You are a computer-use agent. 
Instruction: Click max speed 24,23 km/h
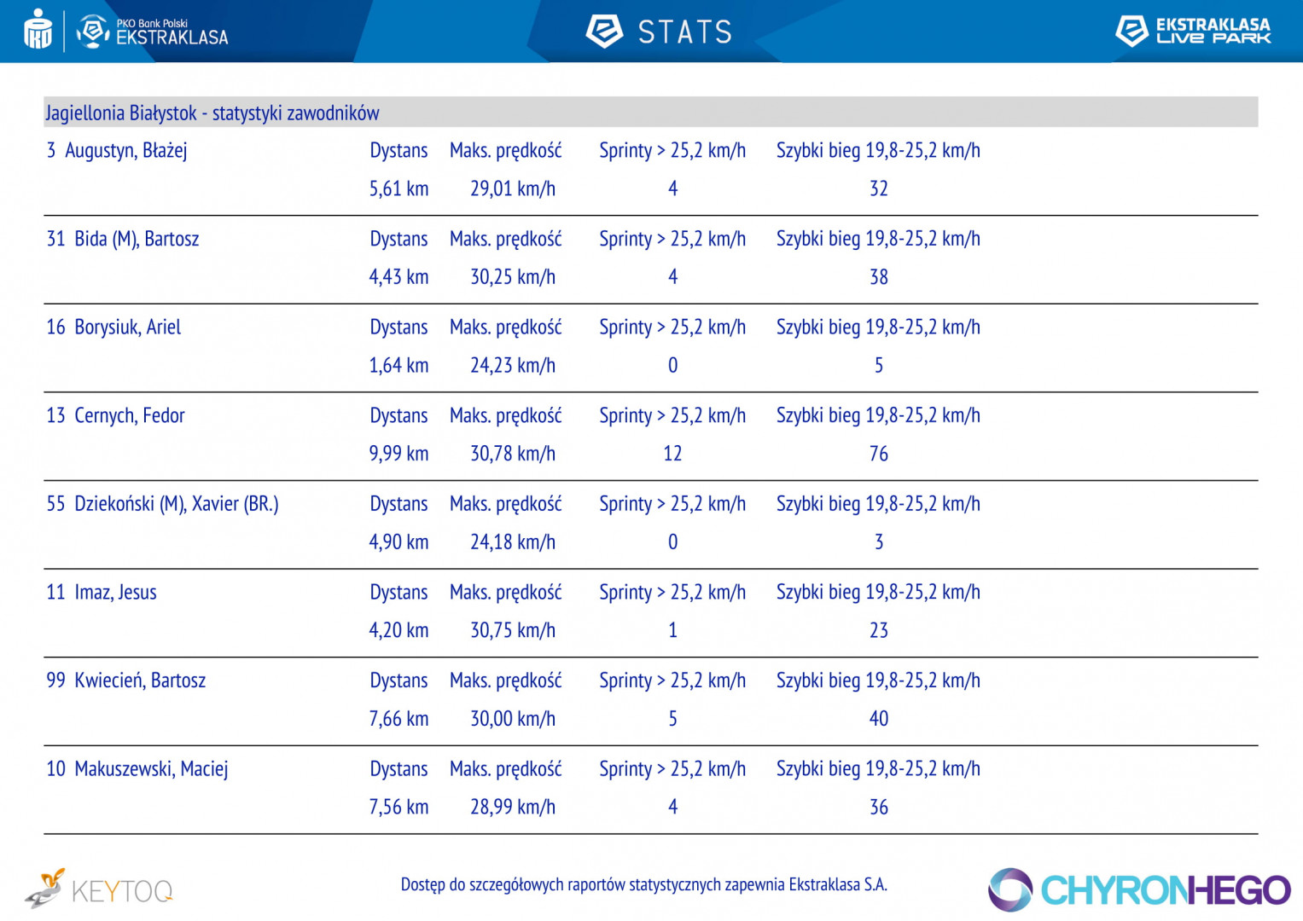pyautogui.click(x=513, y=366)
